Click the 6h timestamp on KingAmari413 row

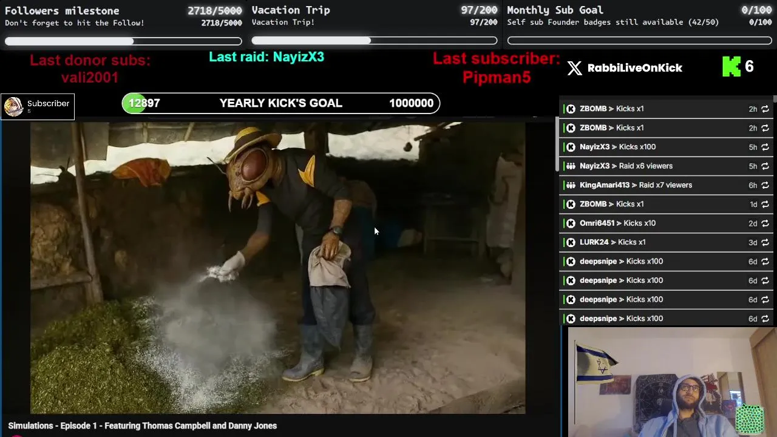753,185
